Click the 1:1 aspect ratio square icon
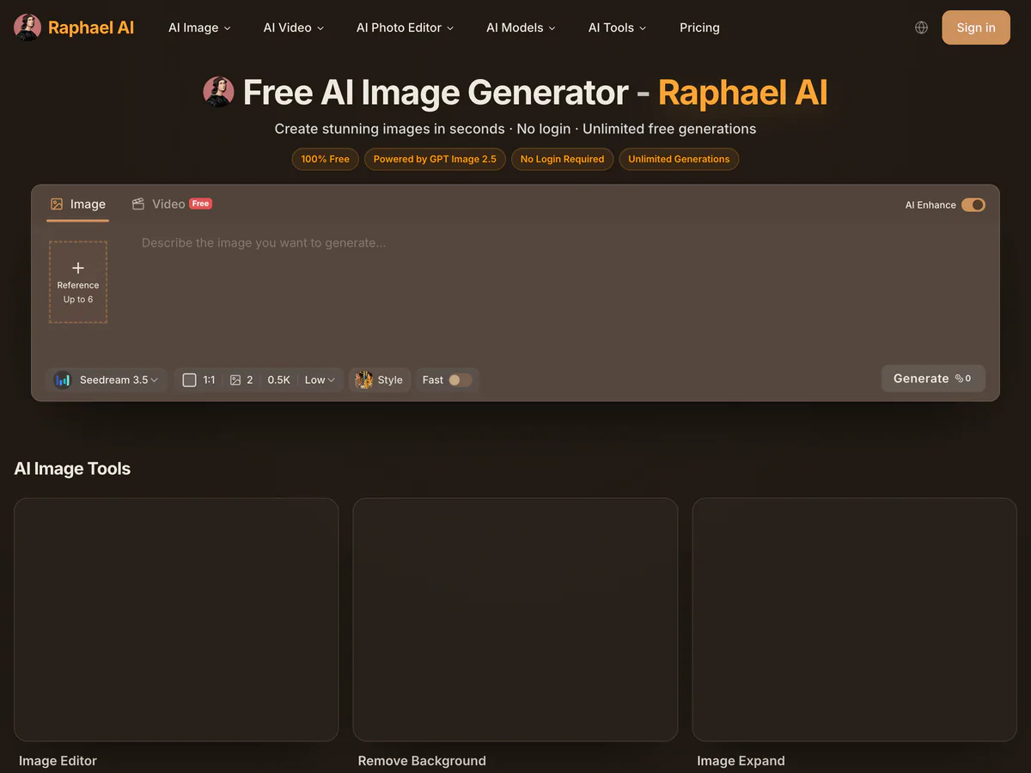1031x773 pixels. coord(190,380)
